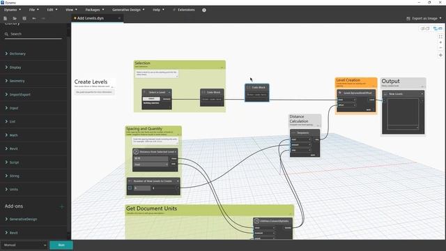446x251 pixels.
Task: Click the Pan mode icon
Action: (440, 55)
